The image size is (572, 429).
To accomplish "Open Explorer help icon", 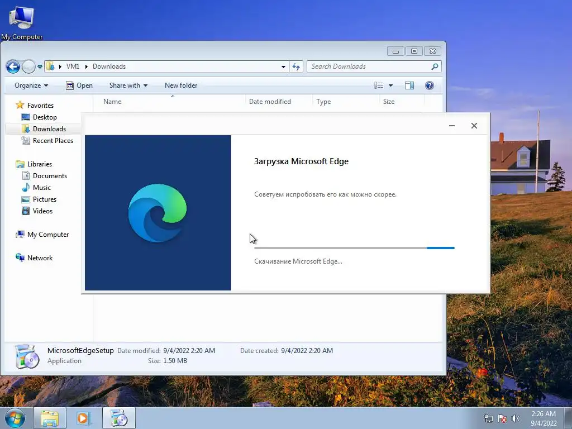I will point(430,85).
